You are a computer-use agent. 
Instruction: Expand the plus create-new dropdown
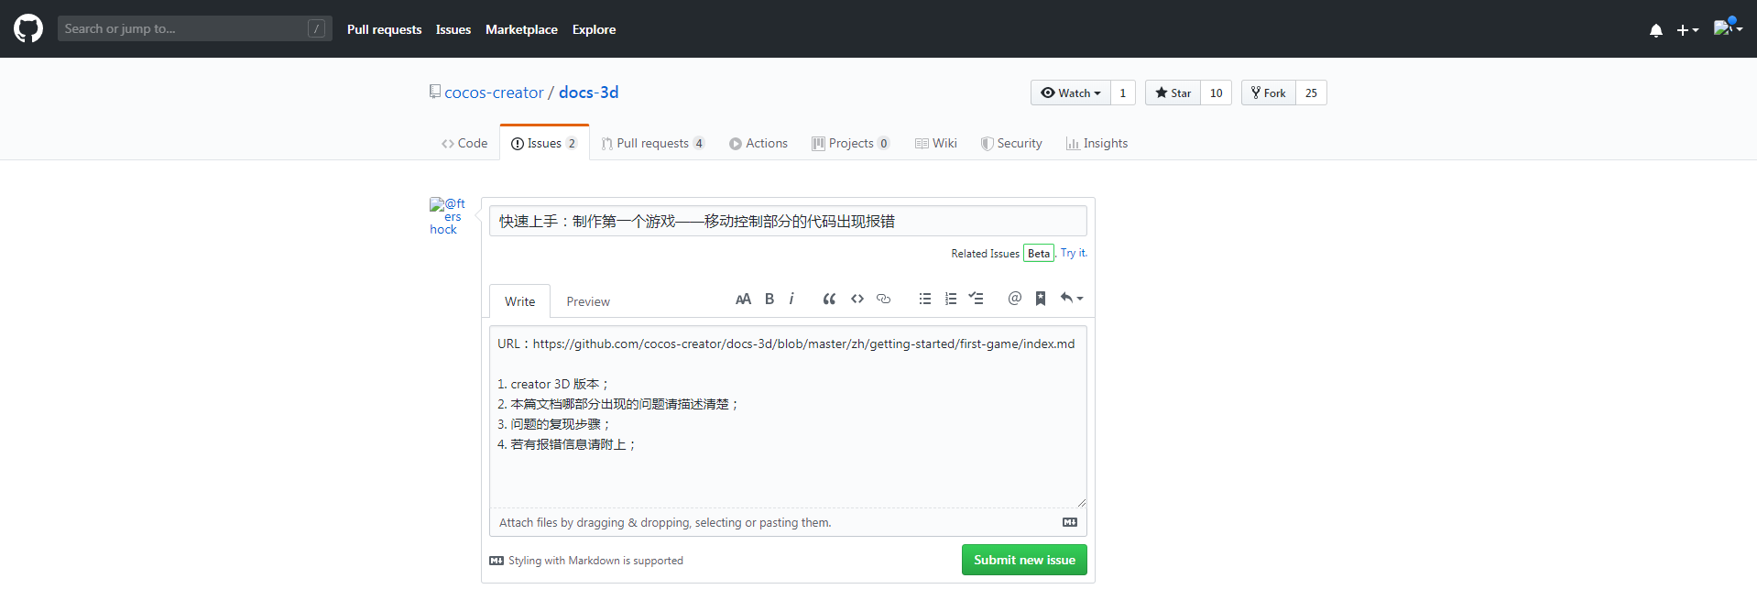(1687, 30)
